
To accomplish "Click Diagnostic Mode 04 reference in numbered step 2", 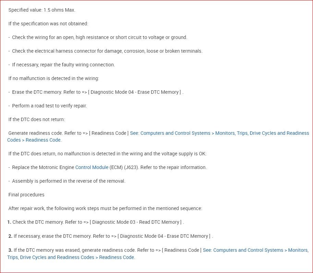I will 164,236.
